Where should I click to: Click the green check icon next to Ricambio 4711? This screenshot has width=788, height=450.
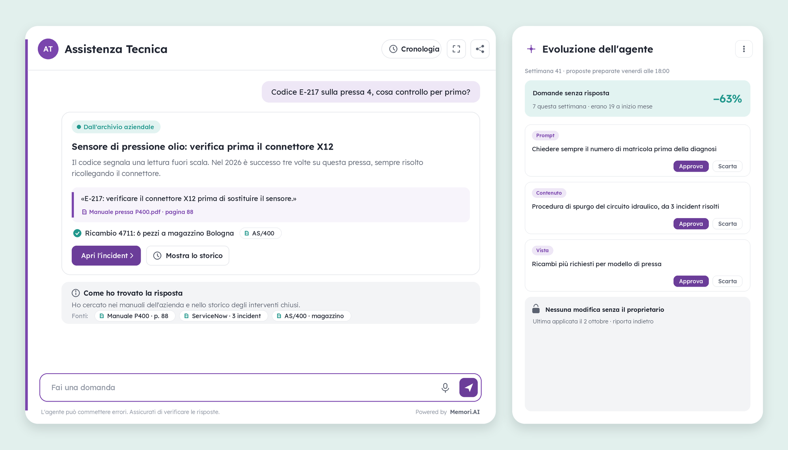click(x=77, y=233)
